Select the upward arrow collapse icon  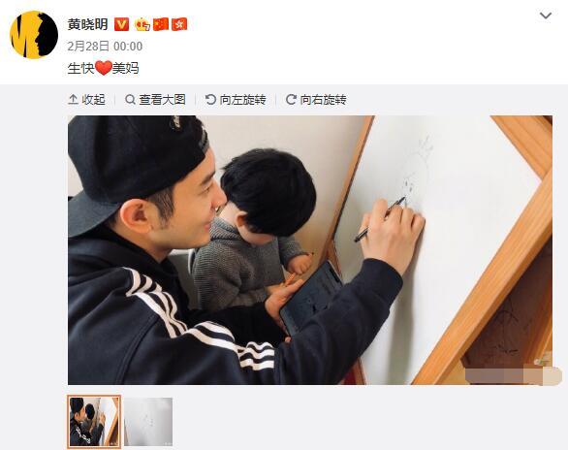[x=73, y=99]
